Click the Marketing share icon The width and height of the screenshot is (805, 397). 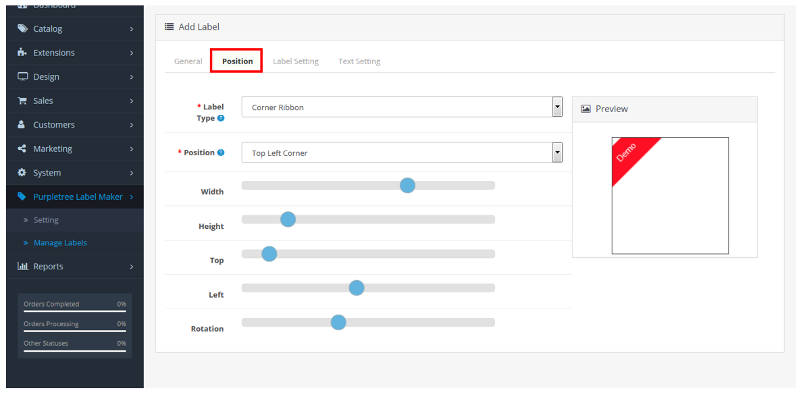click(22, 149)
